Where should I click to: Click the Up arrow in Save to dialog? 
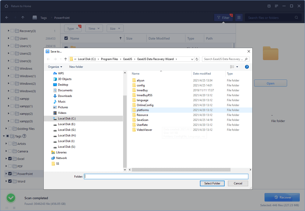(65, 59)
